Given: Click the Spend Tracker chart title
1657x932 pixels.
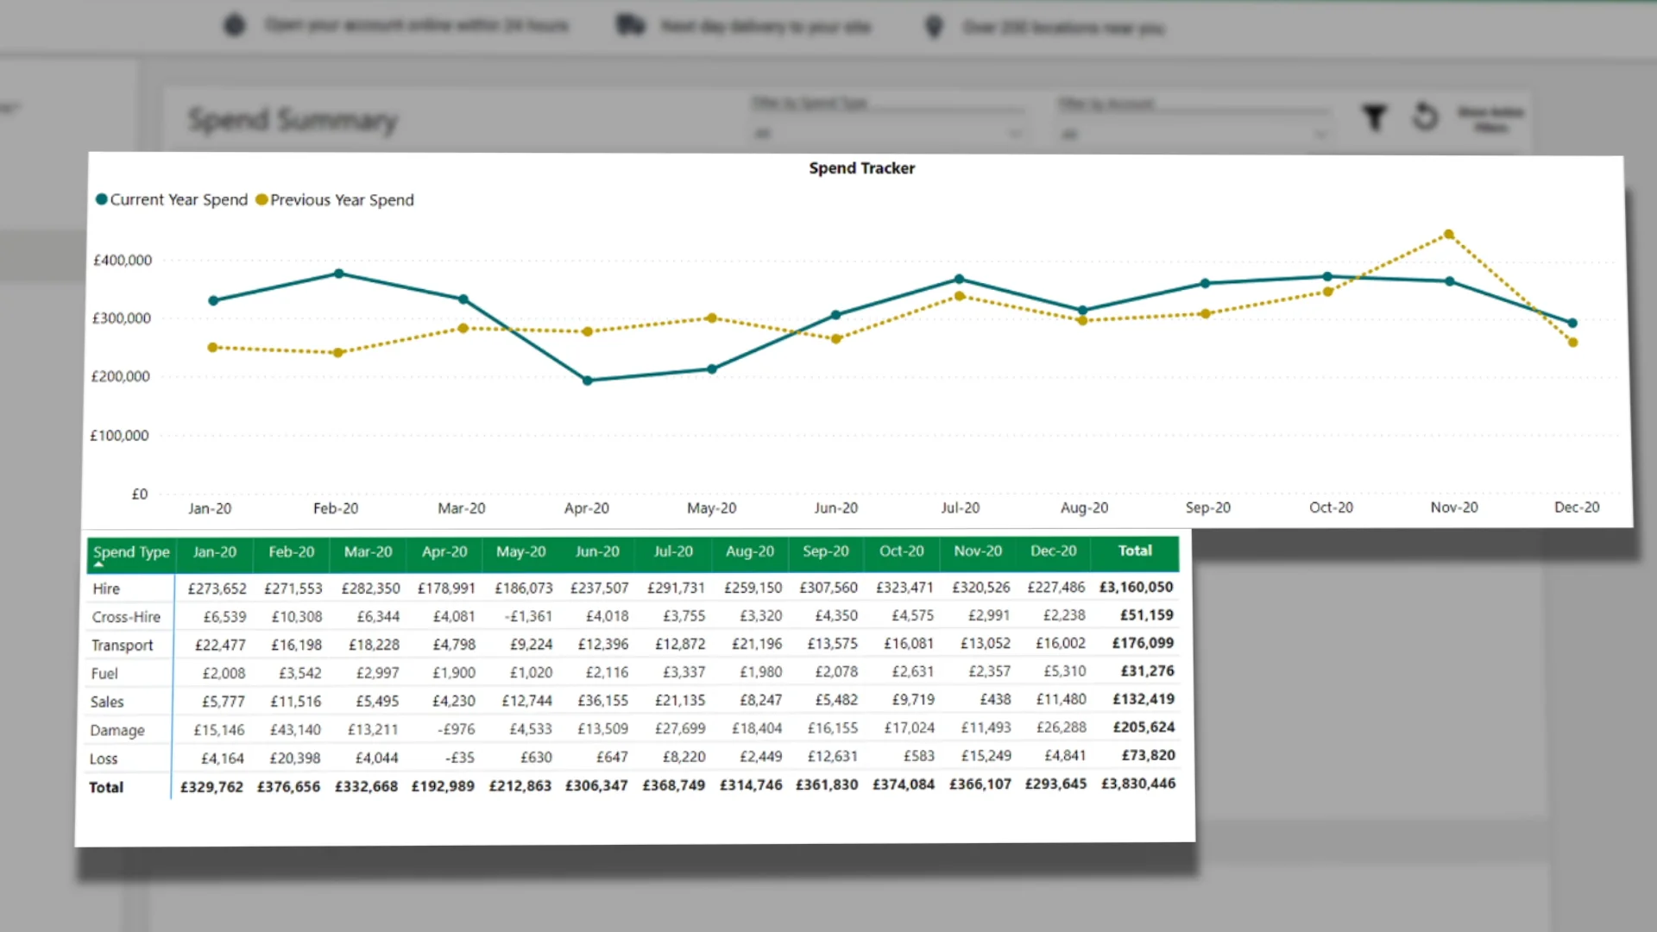Looking at the screenshot, I should click(x=861, y=168).
